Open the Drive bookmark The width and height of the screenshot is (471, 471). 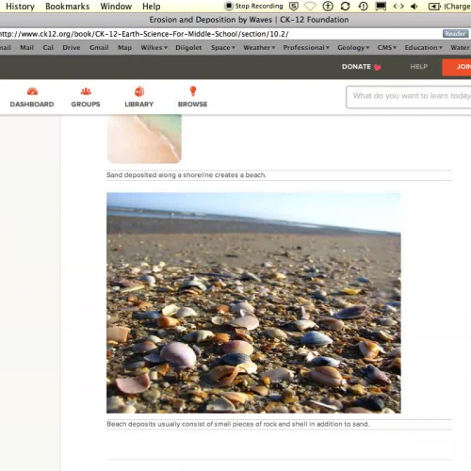tap(72, 48)
